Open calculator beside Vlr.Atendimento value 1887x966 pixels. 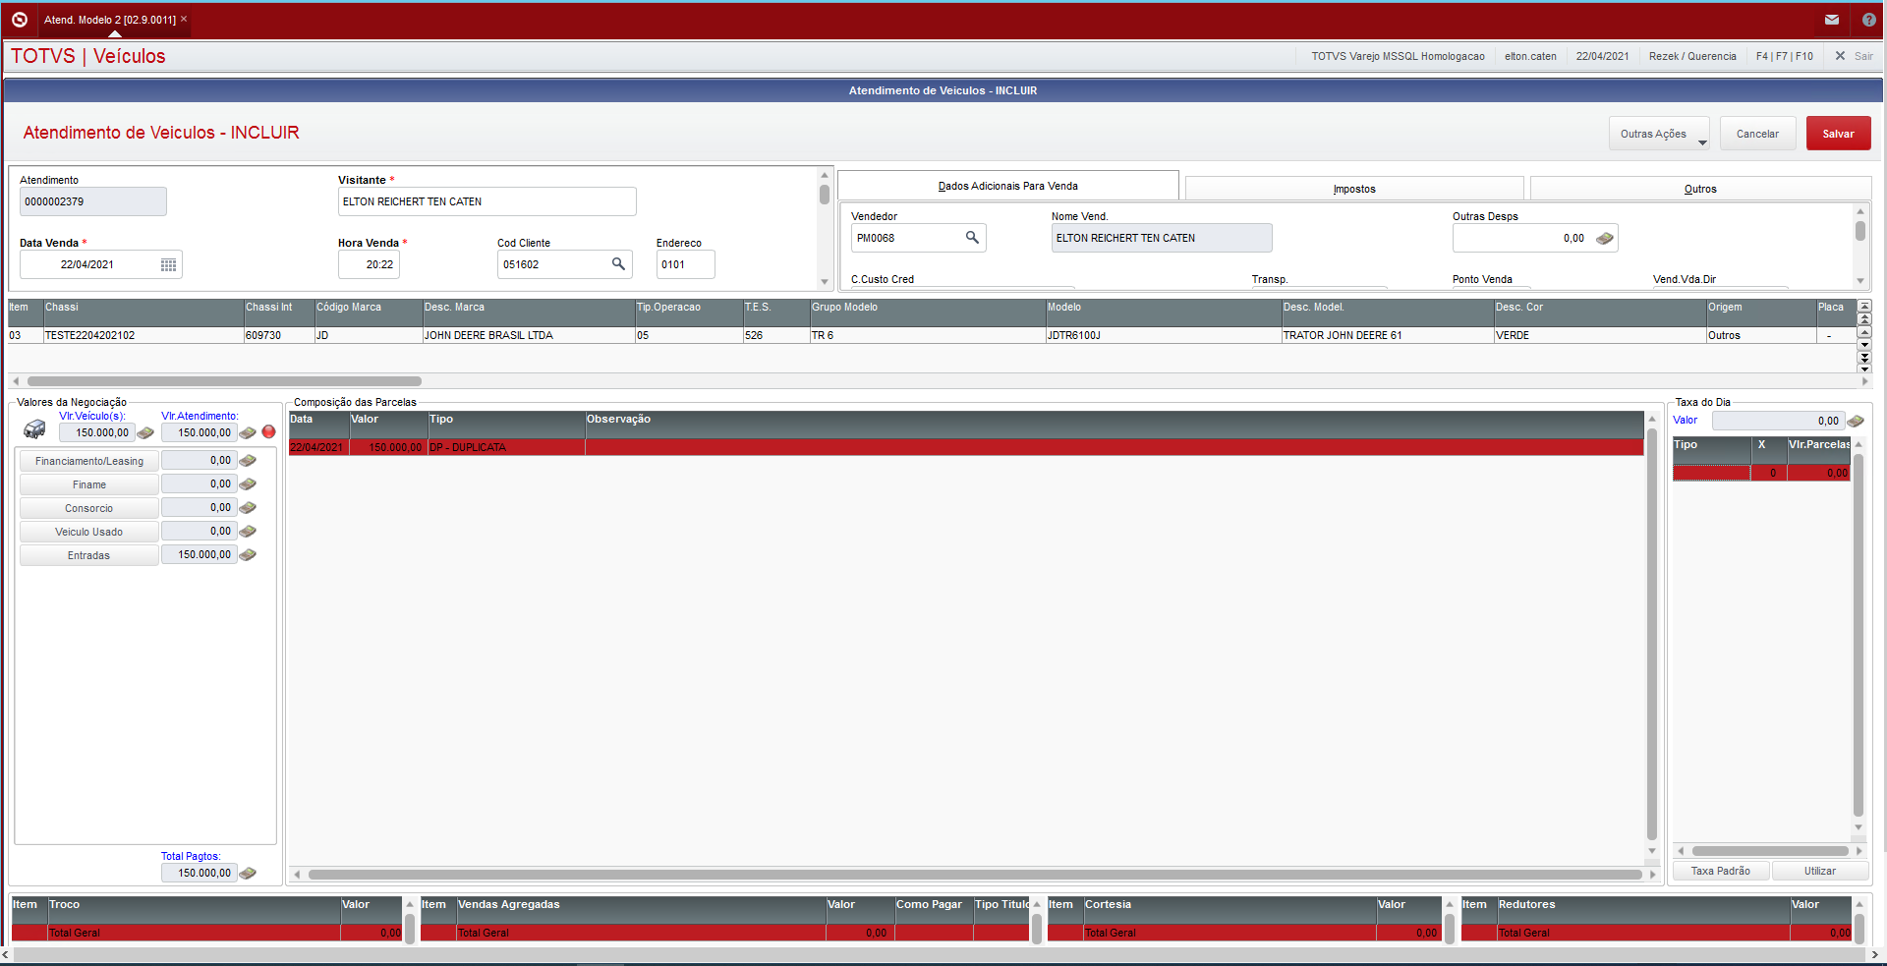pyautogui.click(x=248, y=432)
